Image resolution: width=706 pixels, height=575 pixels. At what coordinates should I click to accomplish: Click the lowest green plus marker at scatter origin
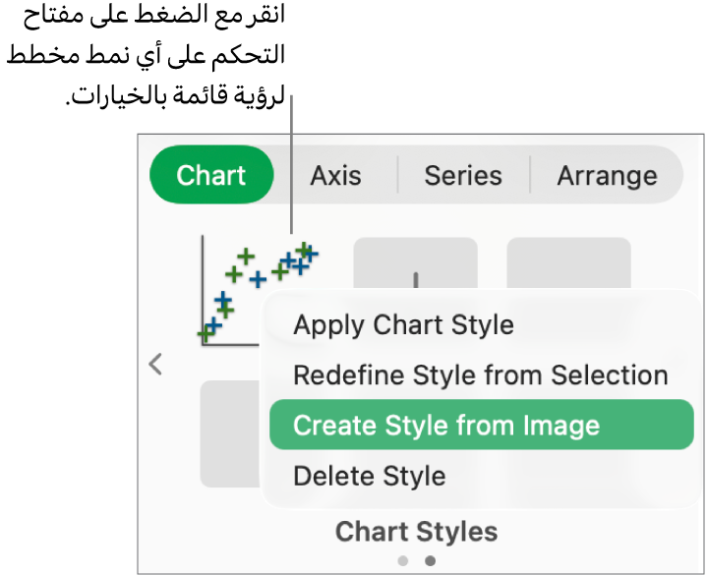(206, 334)
